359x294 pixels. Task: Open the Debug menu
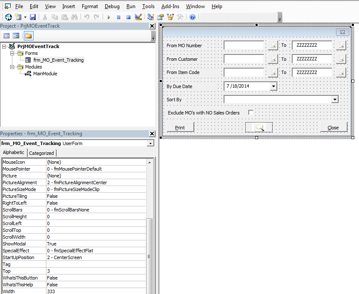(x=112, y=6)
